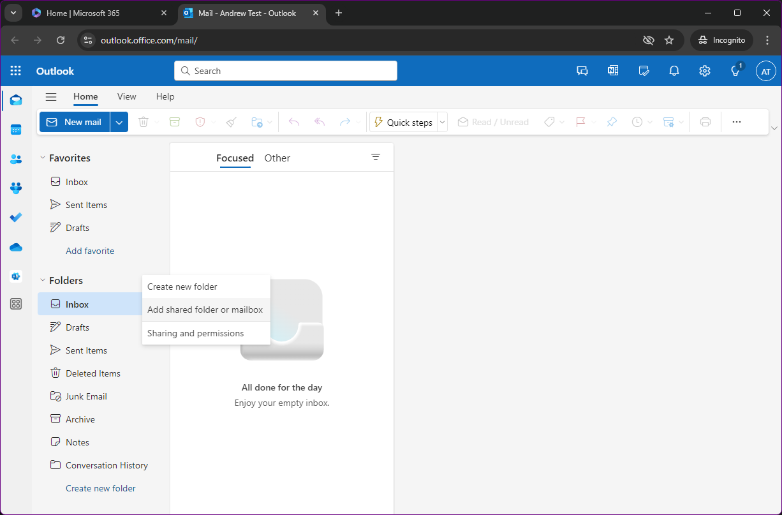This screenshot has height=515, width=782.
Task: Open the Mail app in left rail
Action: coord(16,100)
